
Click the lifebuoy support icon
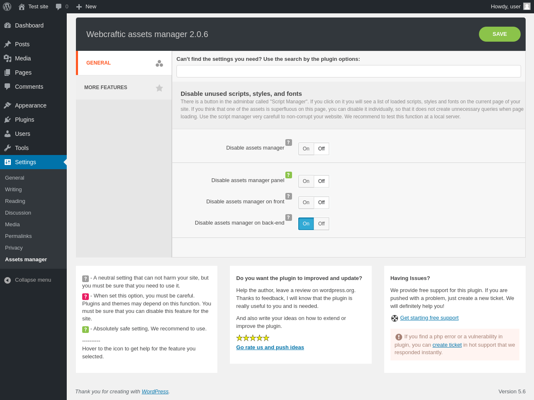pyautogui.click(x=395, y=318)
